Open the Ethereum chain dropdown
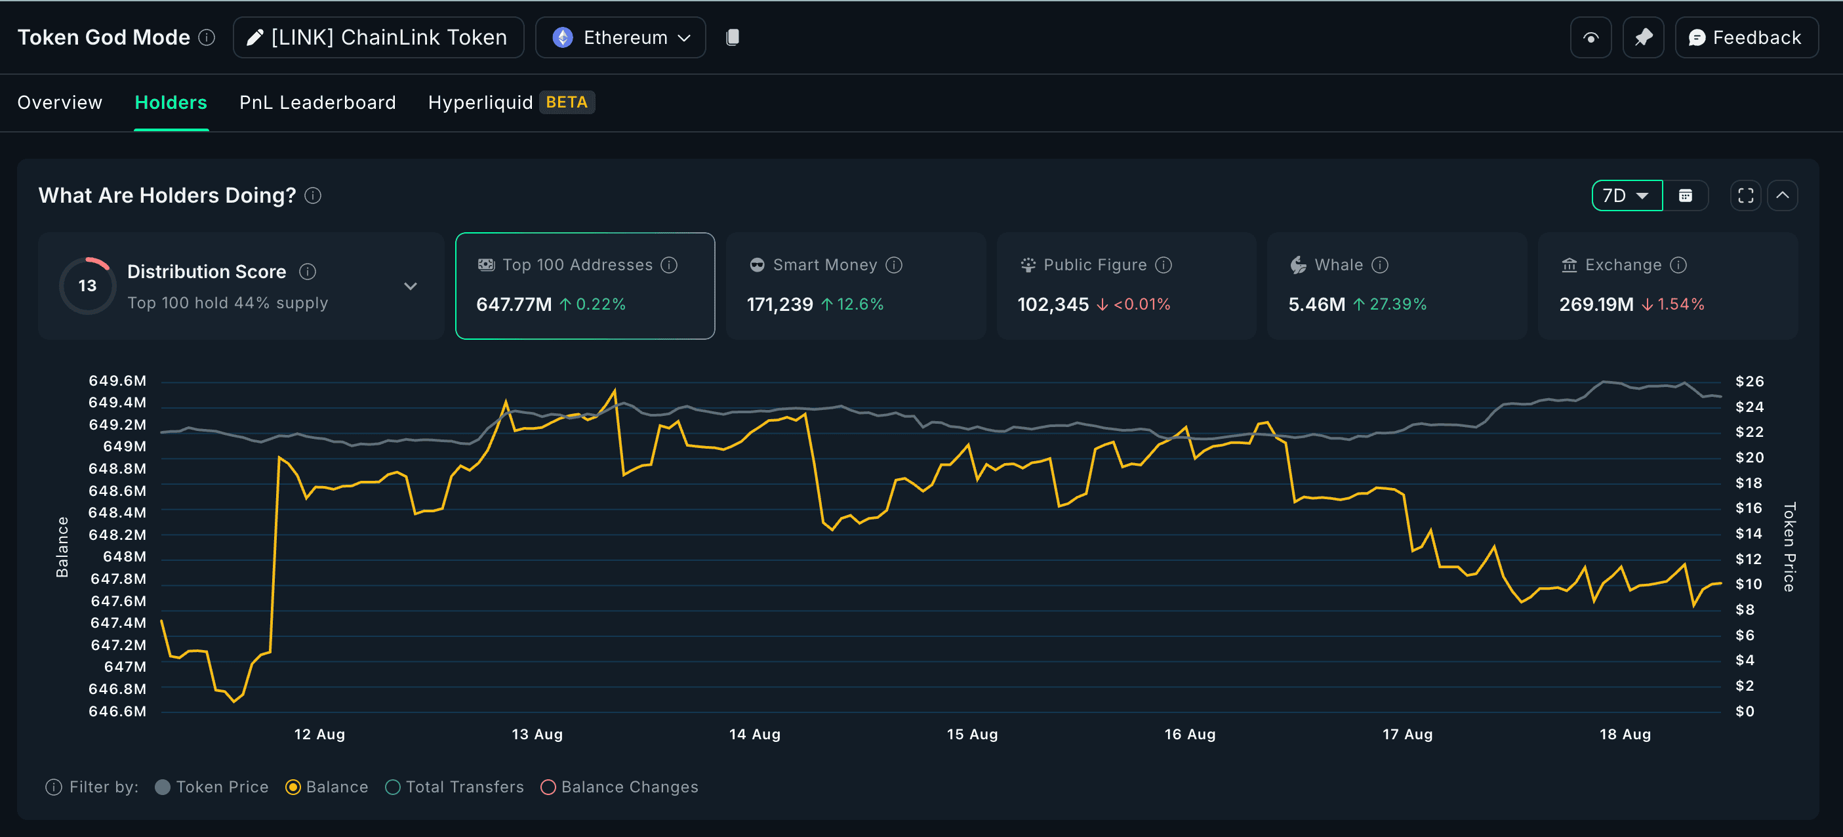 620,38
